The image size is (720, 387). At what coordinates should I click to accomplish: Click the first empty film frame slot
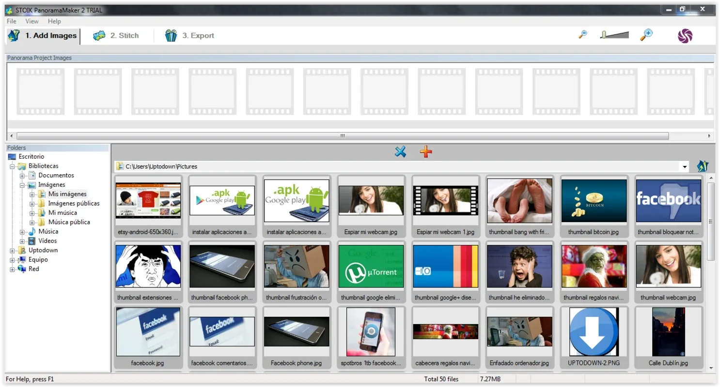(41, 91)
